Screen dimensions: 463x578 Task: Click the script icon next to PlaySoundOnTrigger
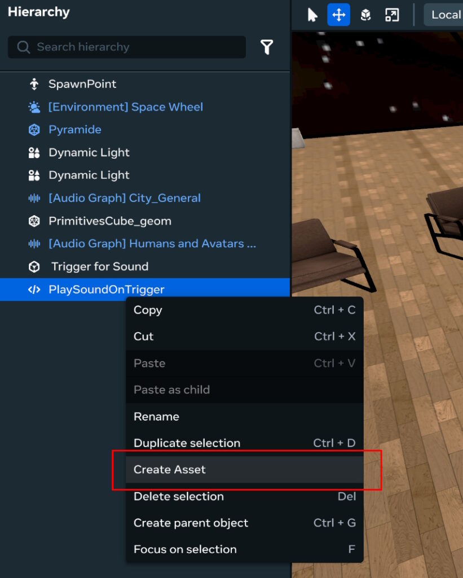pyautogui.click(x=35, y=288)
